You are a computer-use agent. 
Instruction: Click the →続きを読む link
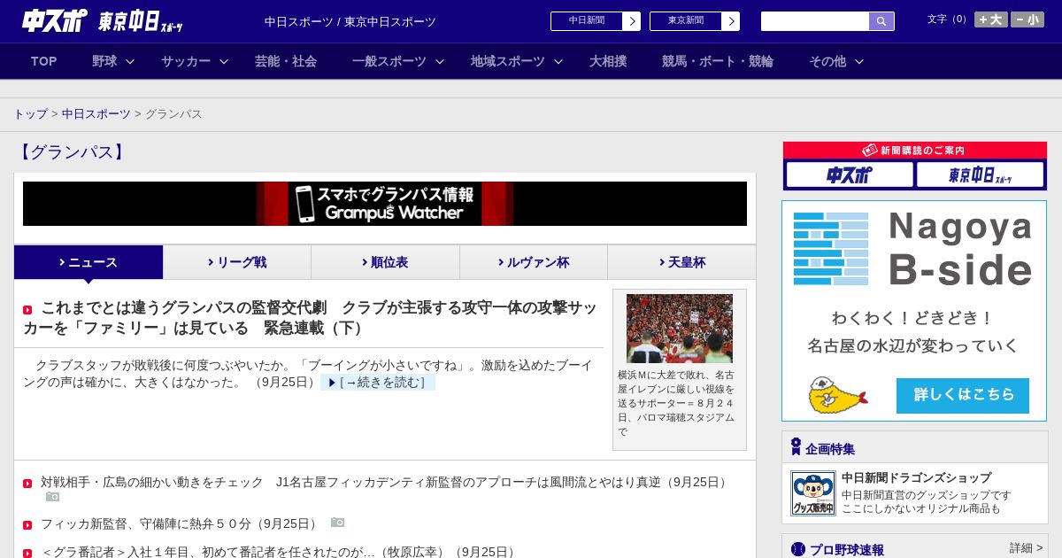378,383
